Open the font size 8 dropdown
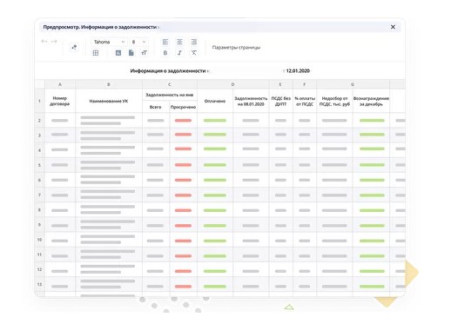 [138, 42]
